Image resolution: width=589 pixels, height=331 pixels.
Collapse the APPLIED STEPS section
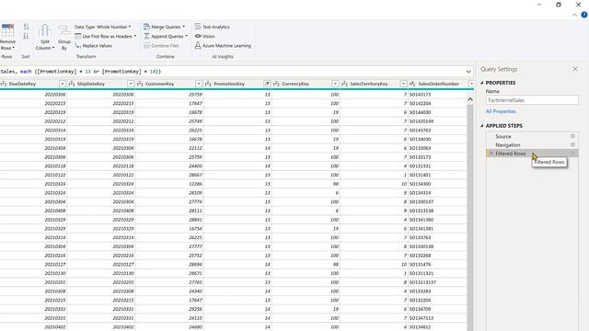tap(482, 126)
